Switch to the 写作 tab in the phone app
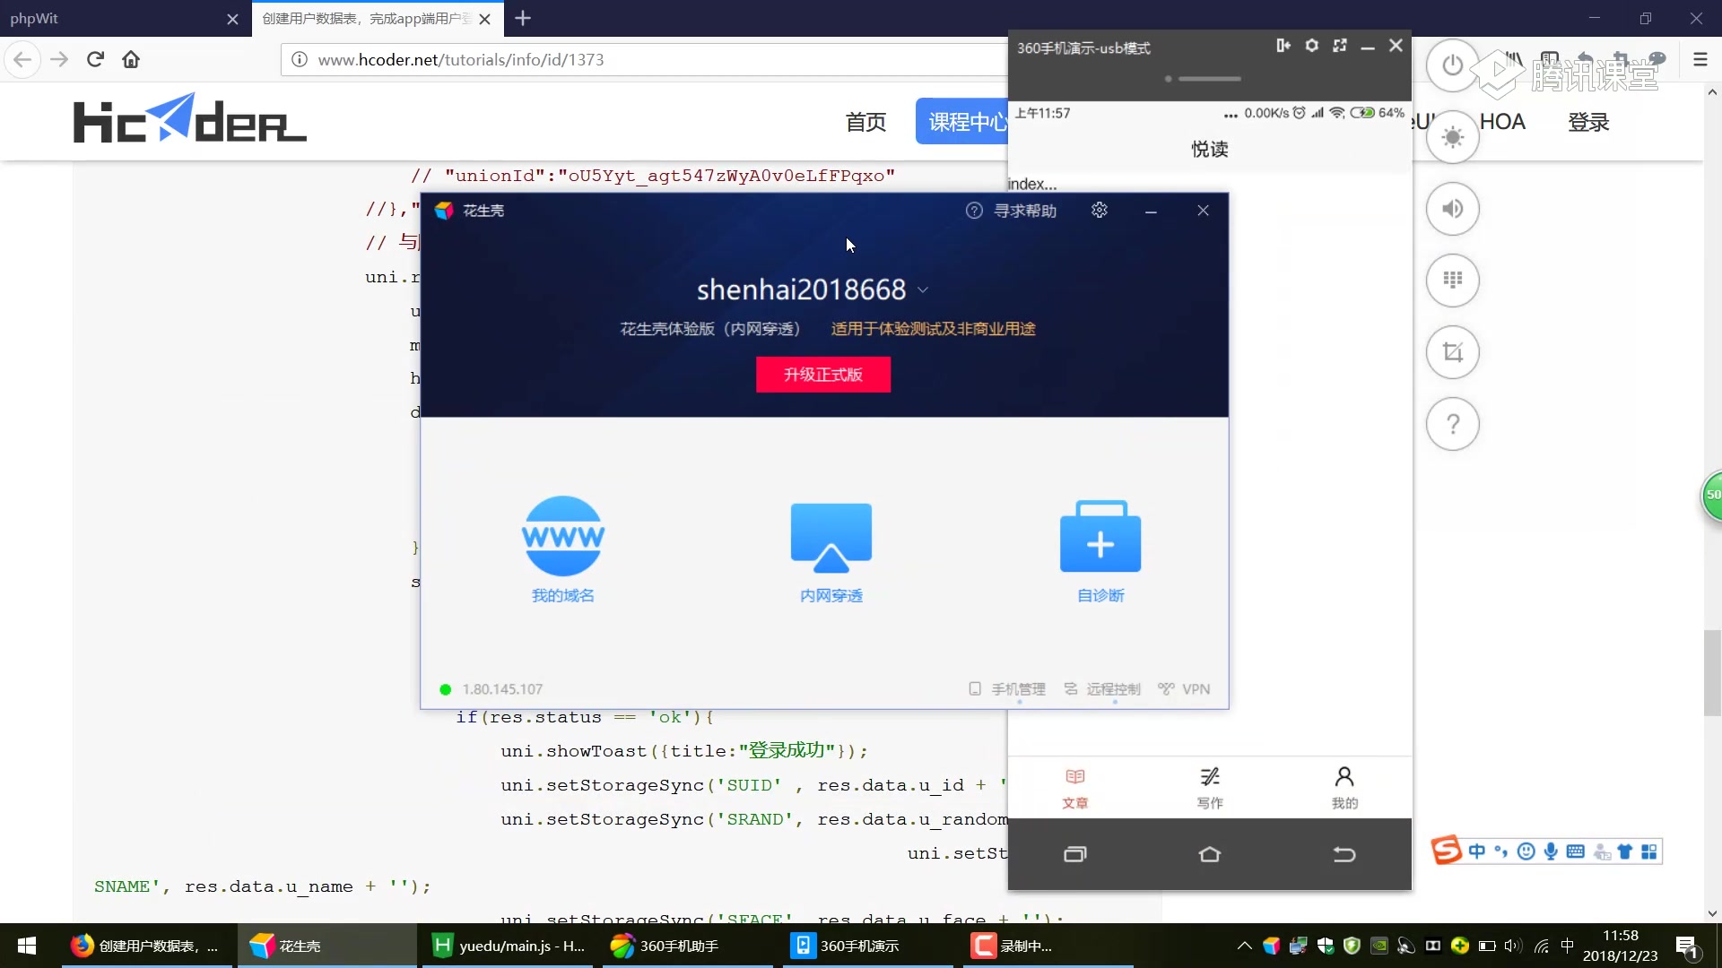 click(x=1210, y=788)
